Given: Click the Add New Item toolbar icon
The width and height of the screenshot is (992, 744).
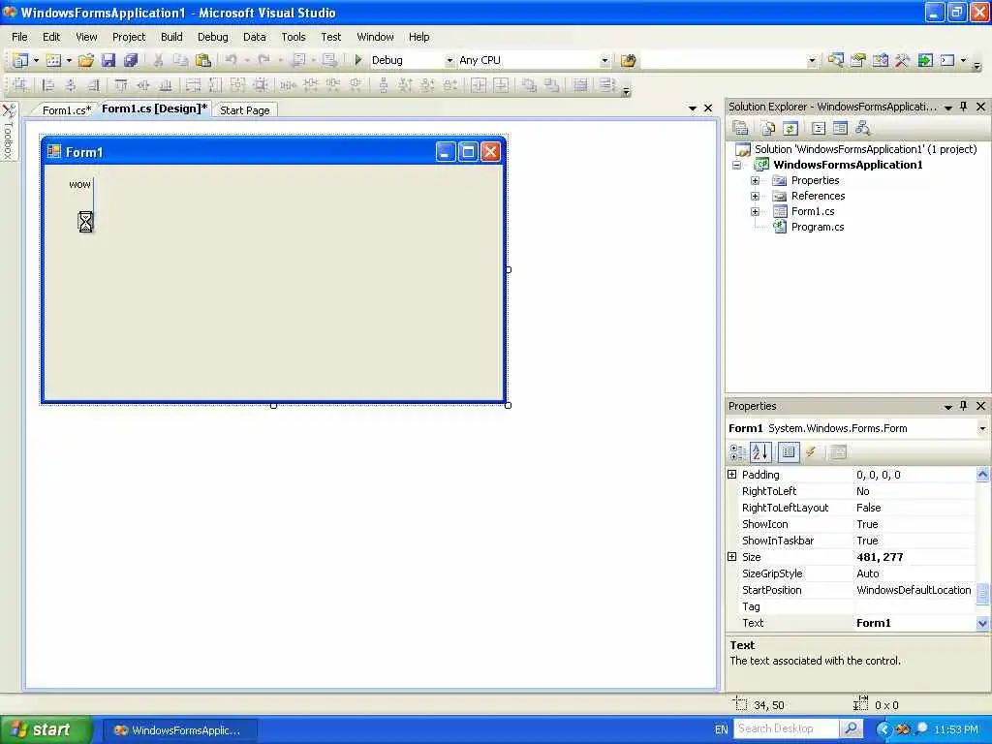Looking at the screenshot, I should tap(54, 60).
